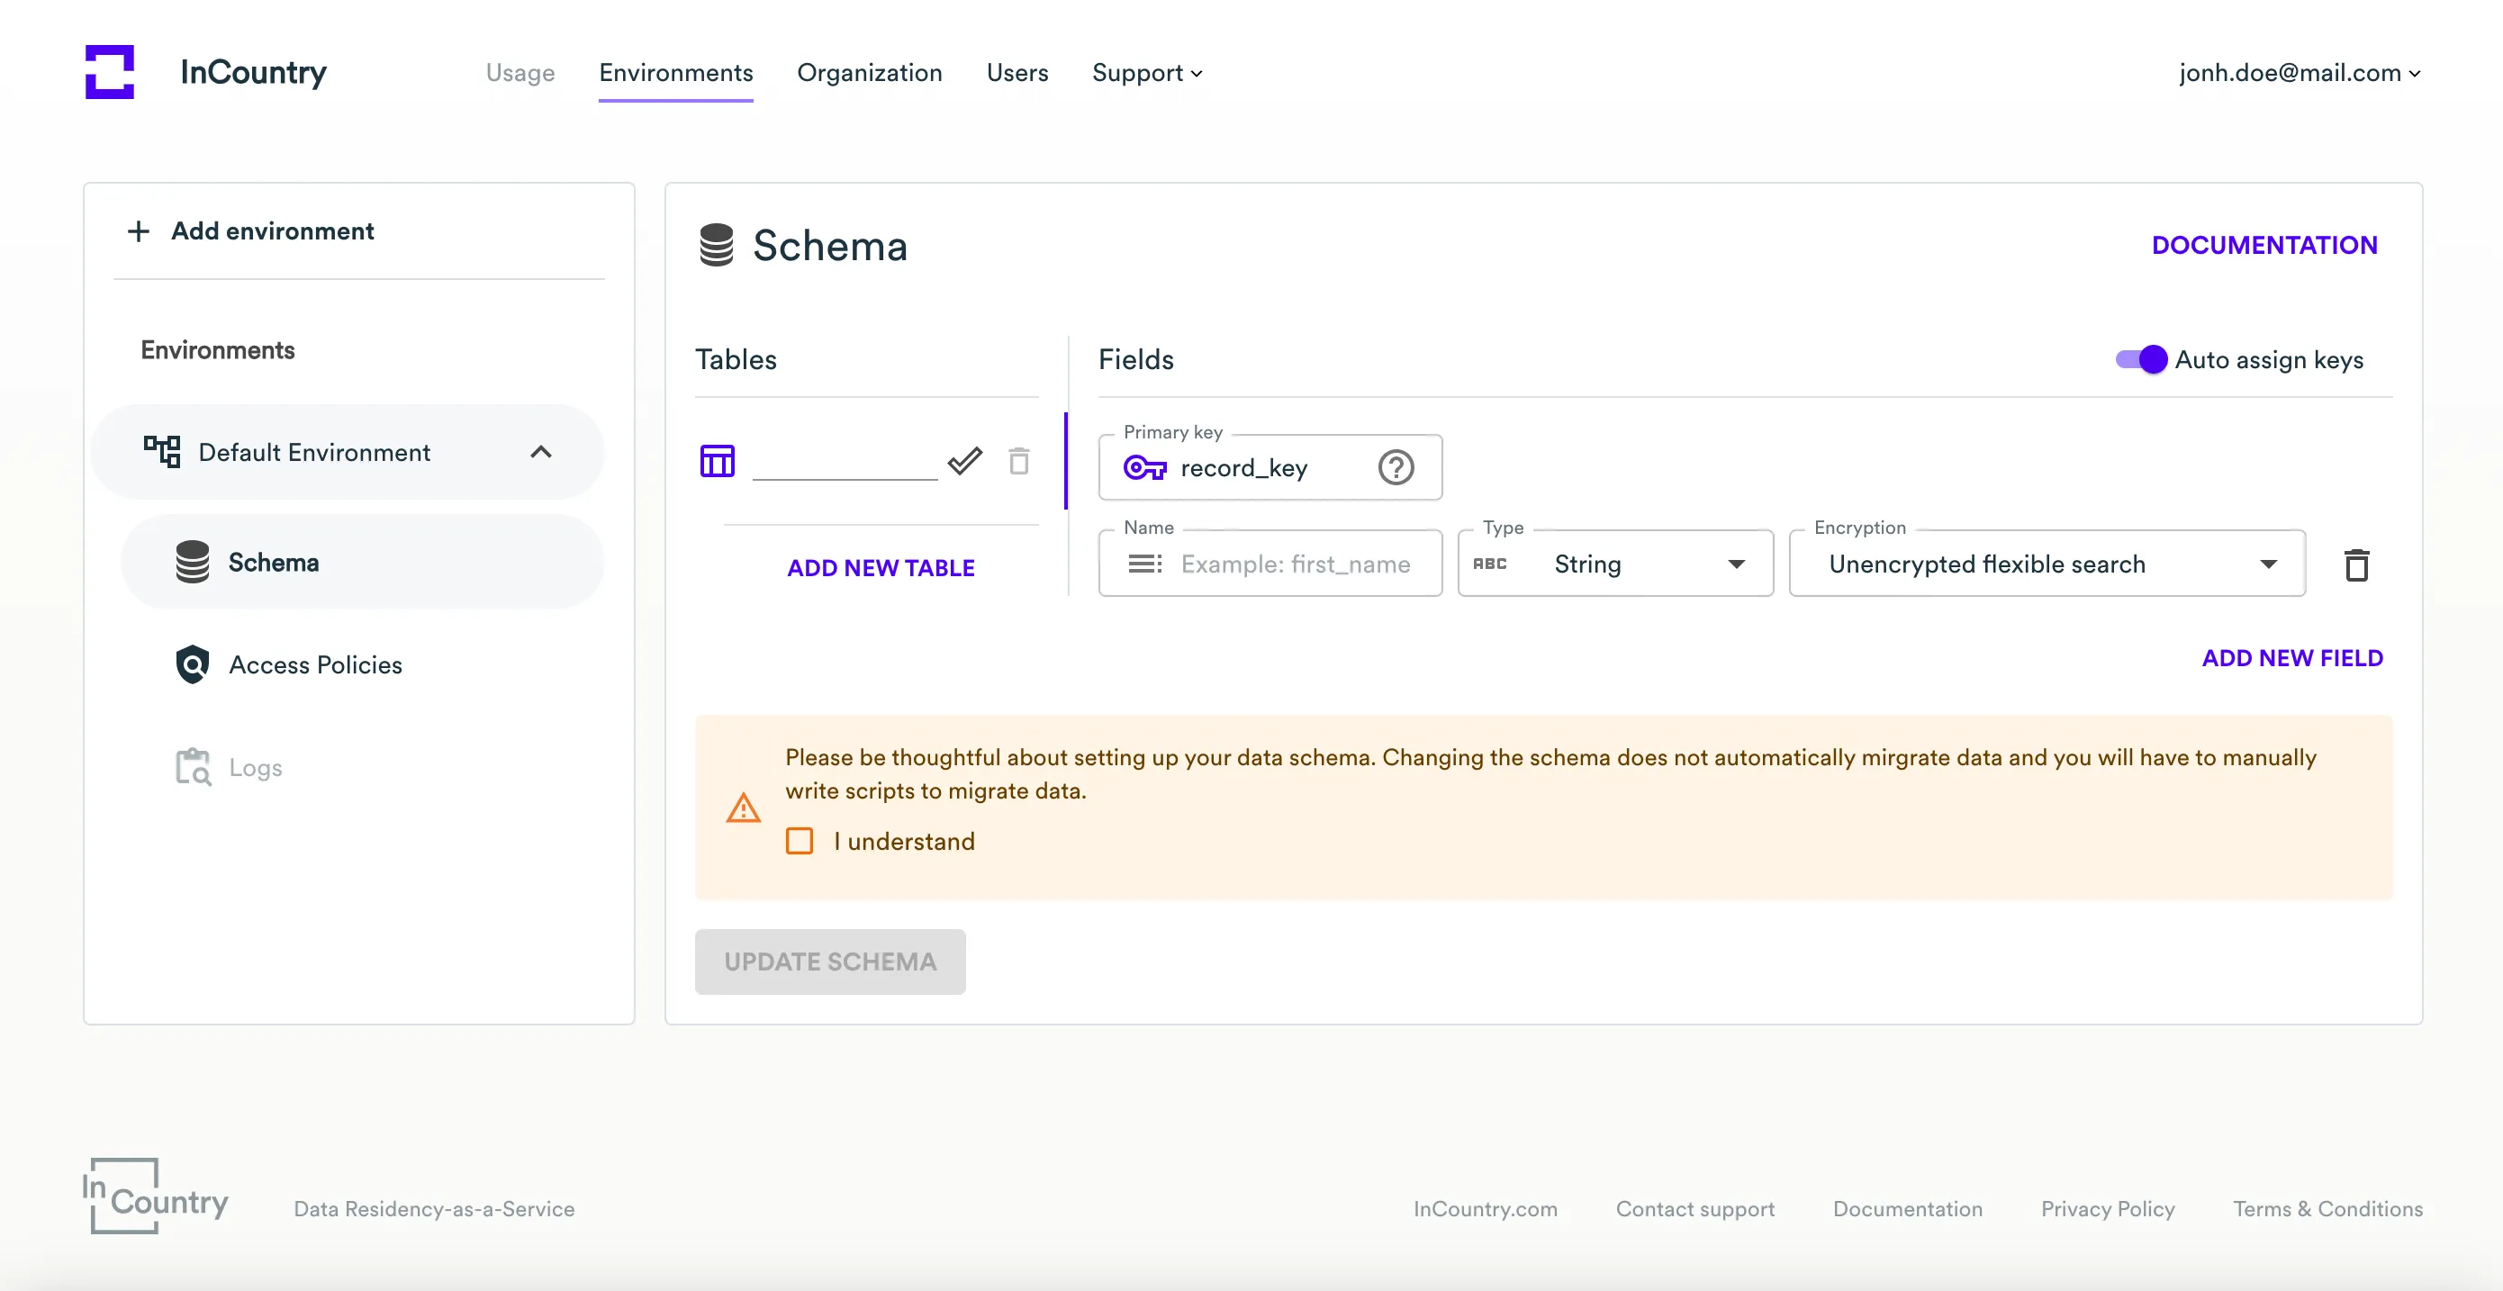The image size is (2503, 1291).
Task: Click the drag handle icon in the Name field
Action: (1144, 564)
